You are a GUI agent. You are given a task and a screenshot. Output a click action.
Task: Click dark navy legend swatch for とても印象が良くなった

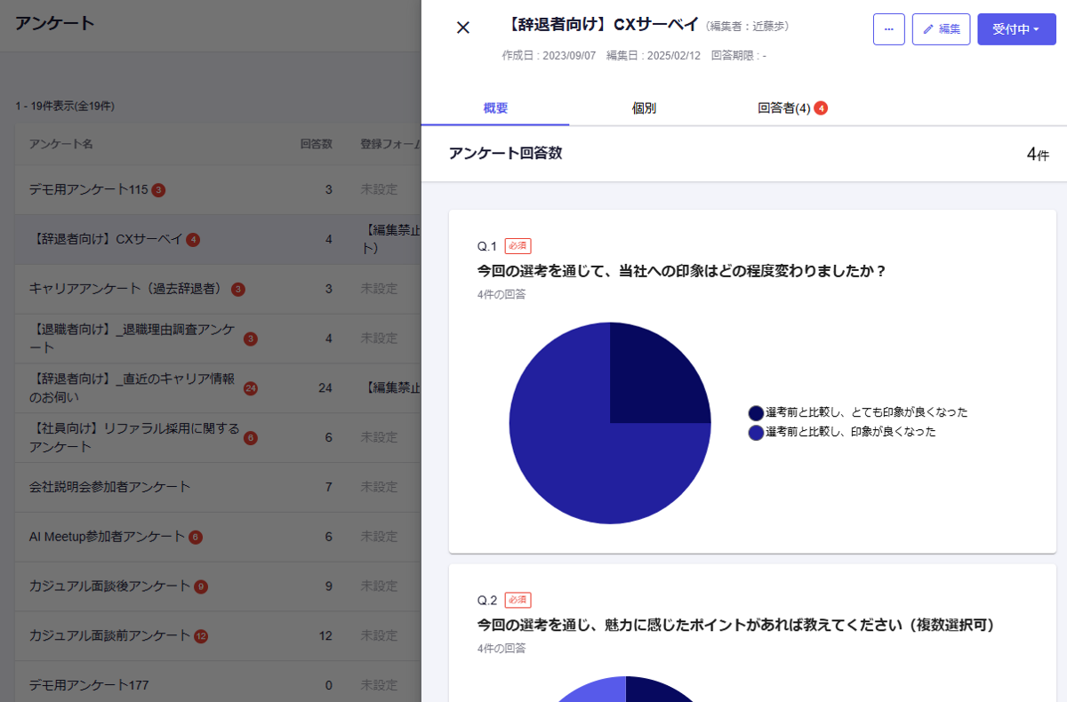(756, 413)
